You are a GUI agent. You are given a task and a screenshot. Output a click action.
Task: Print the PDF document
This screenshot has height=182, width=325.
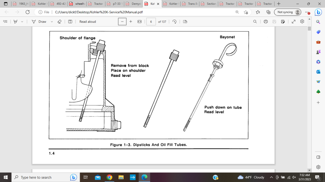click(266, 22)
